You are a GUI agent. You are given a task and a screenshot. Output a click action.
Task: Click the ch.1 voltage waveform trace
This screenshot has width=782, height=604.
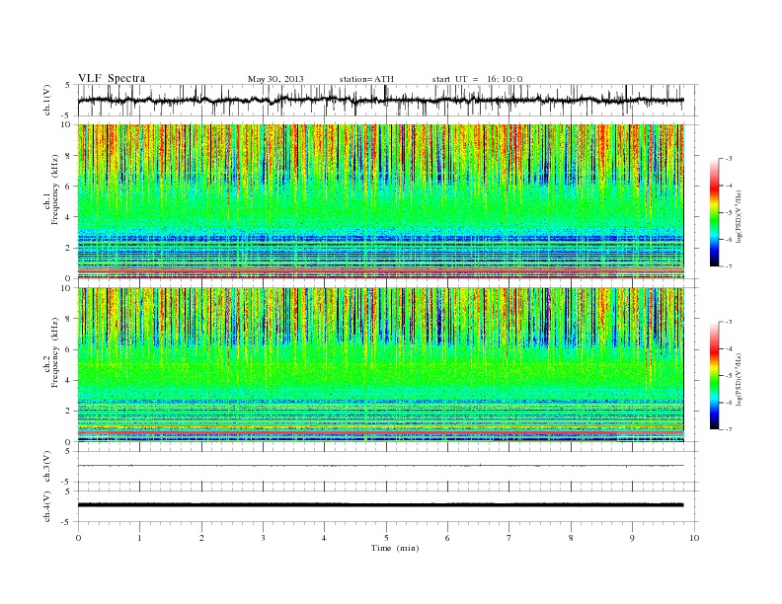click(x=380, y=100)
